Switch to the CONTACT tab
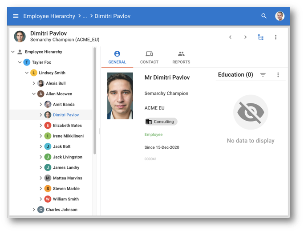Screen dimensions: 304x232 click(149, 57)
